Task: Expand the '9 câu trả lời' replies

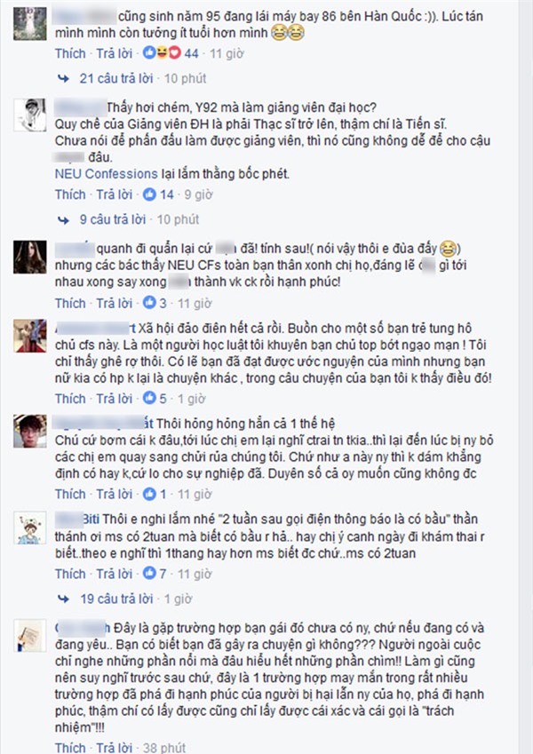Action: click(113, 219)
